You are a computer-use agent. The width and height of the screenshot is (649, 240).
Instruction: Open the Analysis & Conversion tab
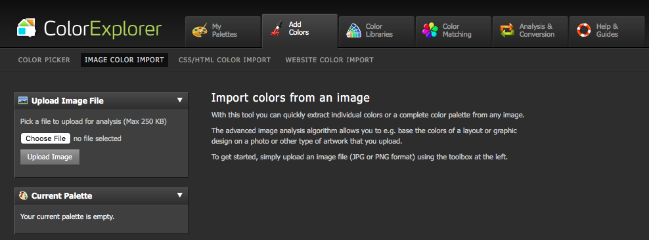pyautogui.click(x=530, y=31)
